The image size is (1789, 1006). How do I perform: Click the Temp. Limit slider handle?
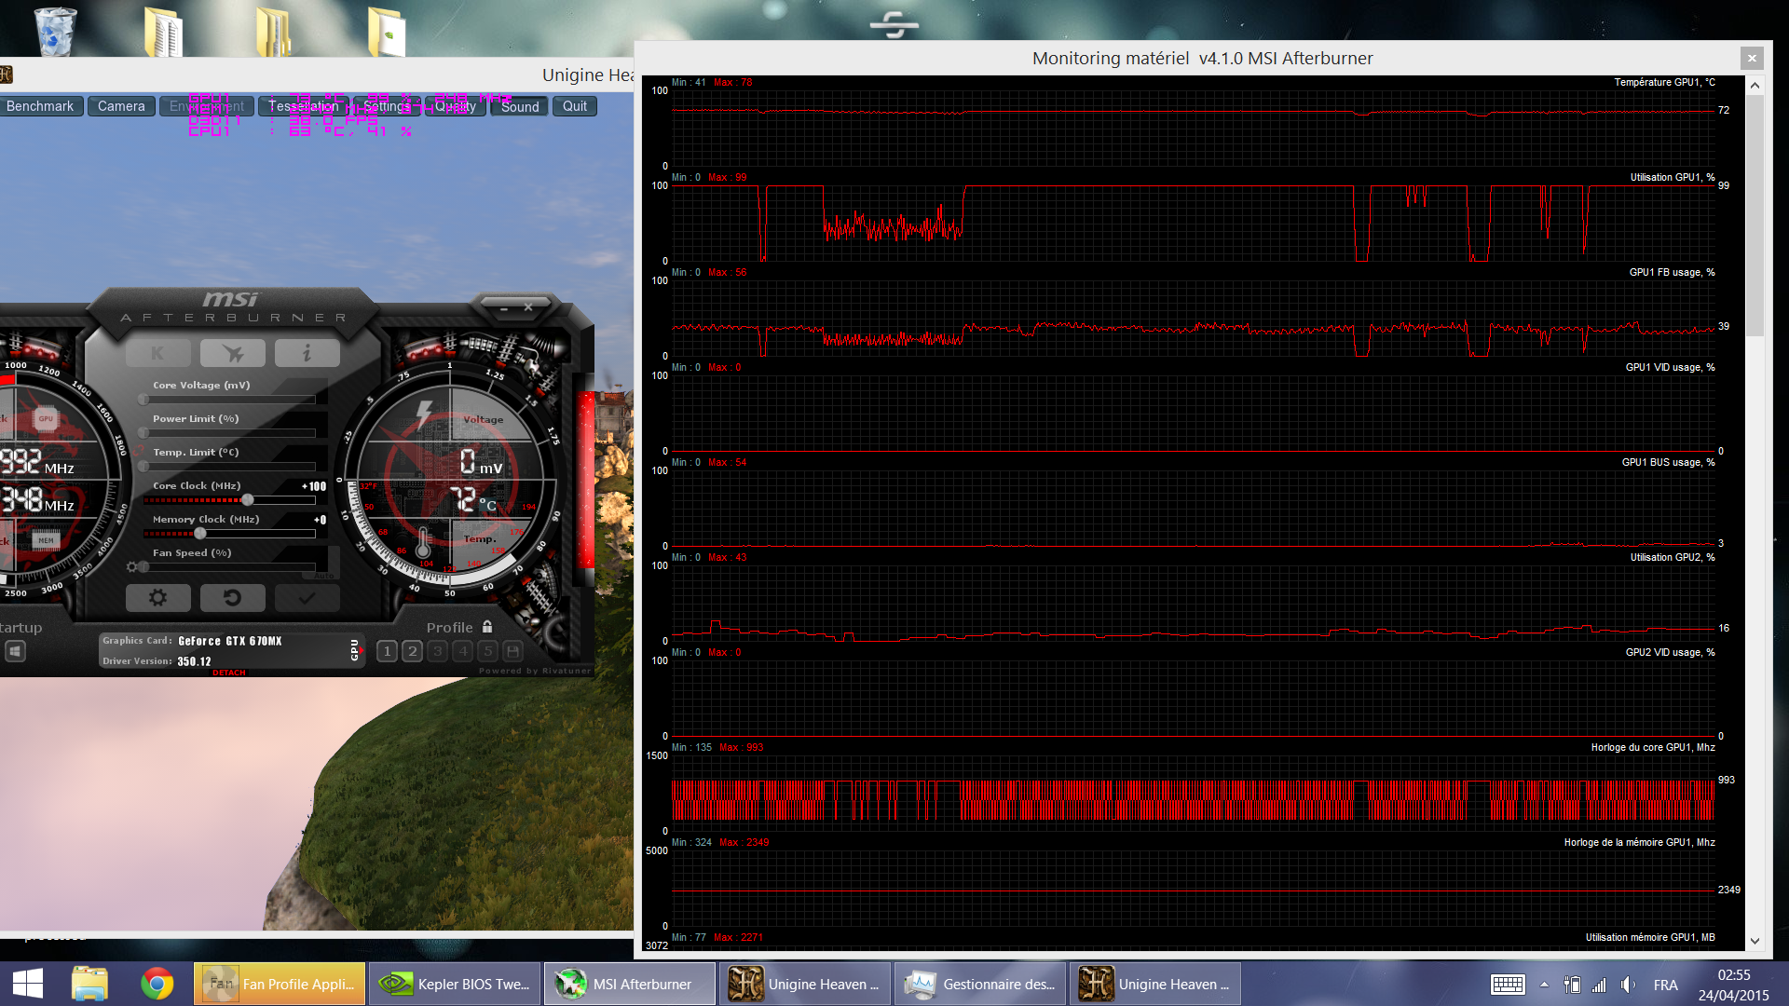point(143,467)
